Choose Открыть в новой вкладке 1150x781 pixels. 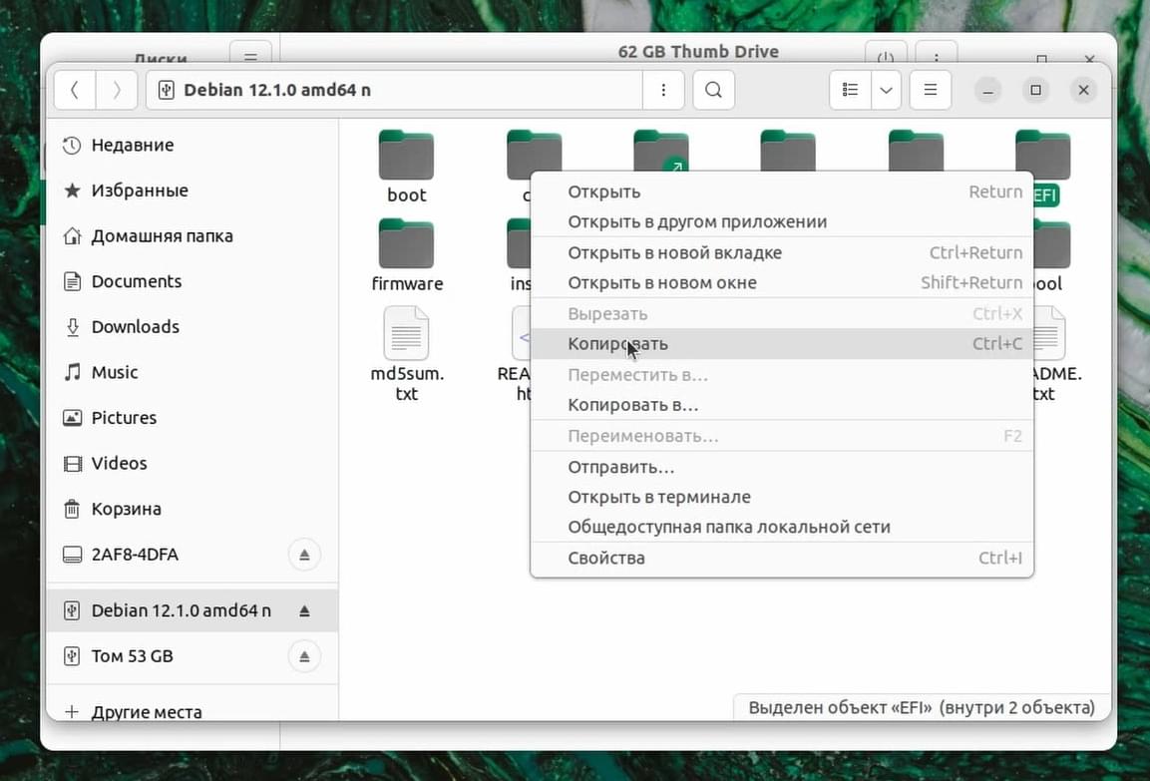[782, 252]
